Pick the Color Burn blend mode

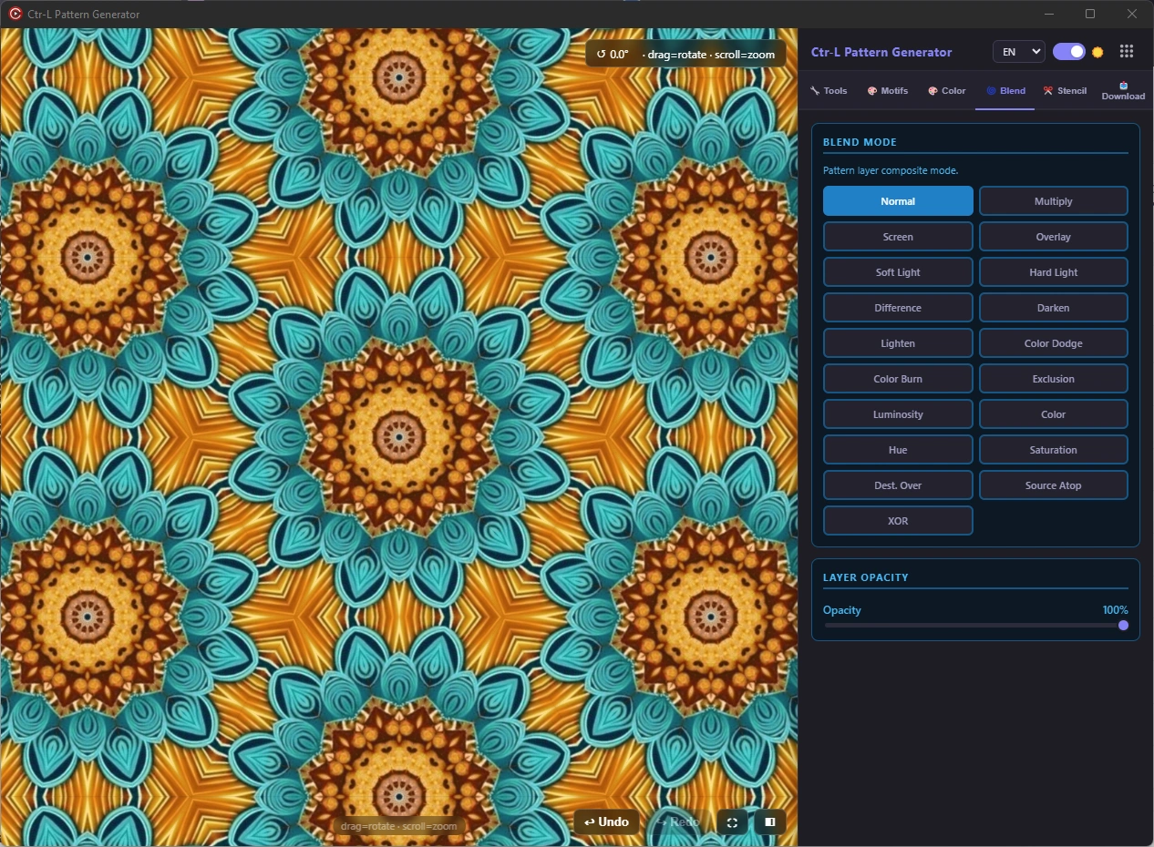click(x=898, y=379)
